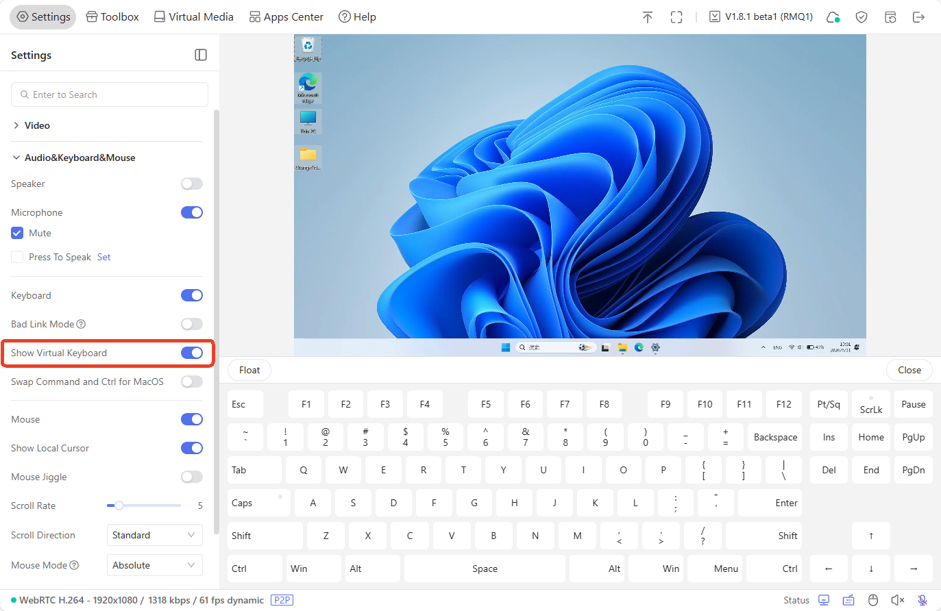This screenshot has height=611, width=941.
Task: Click the muted speaker icon in status bar
Action: 898,600
